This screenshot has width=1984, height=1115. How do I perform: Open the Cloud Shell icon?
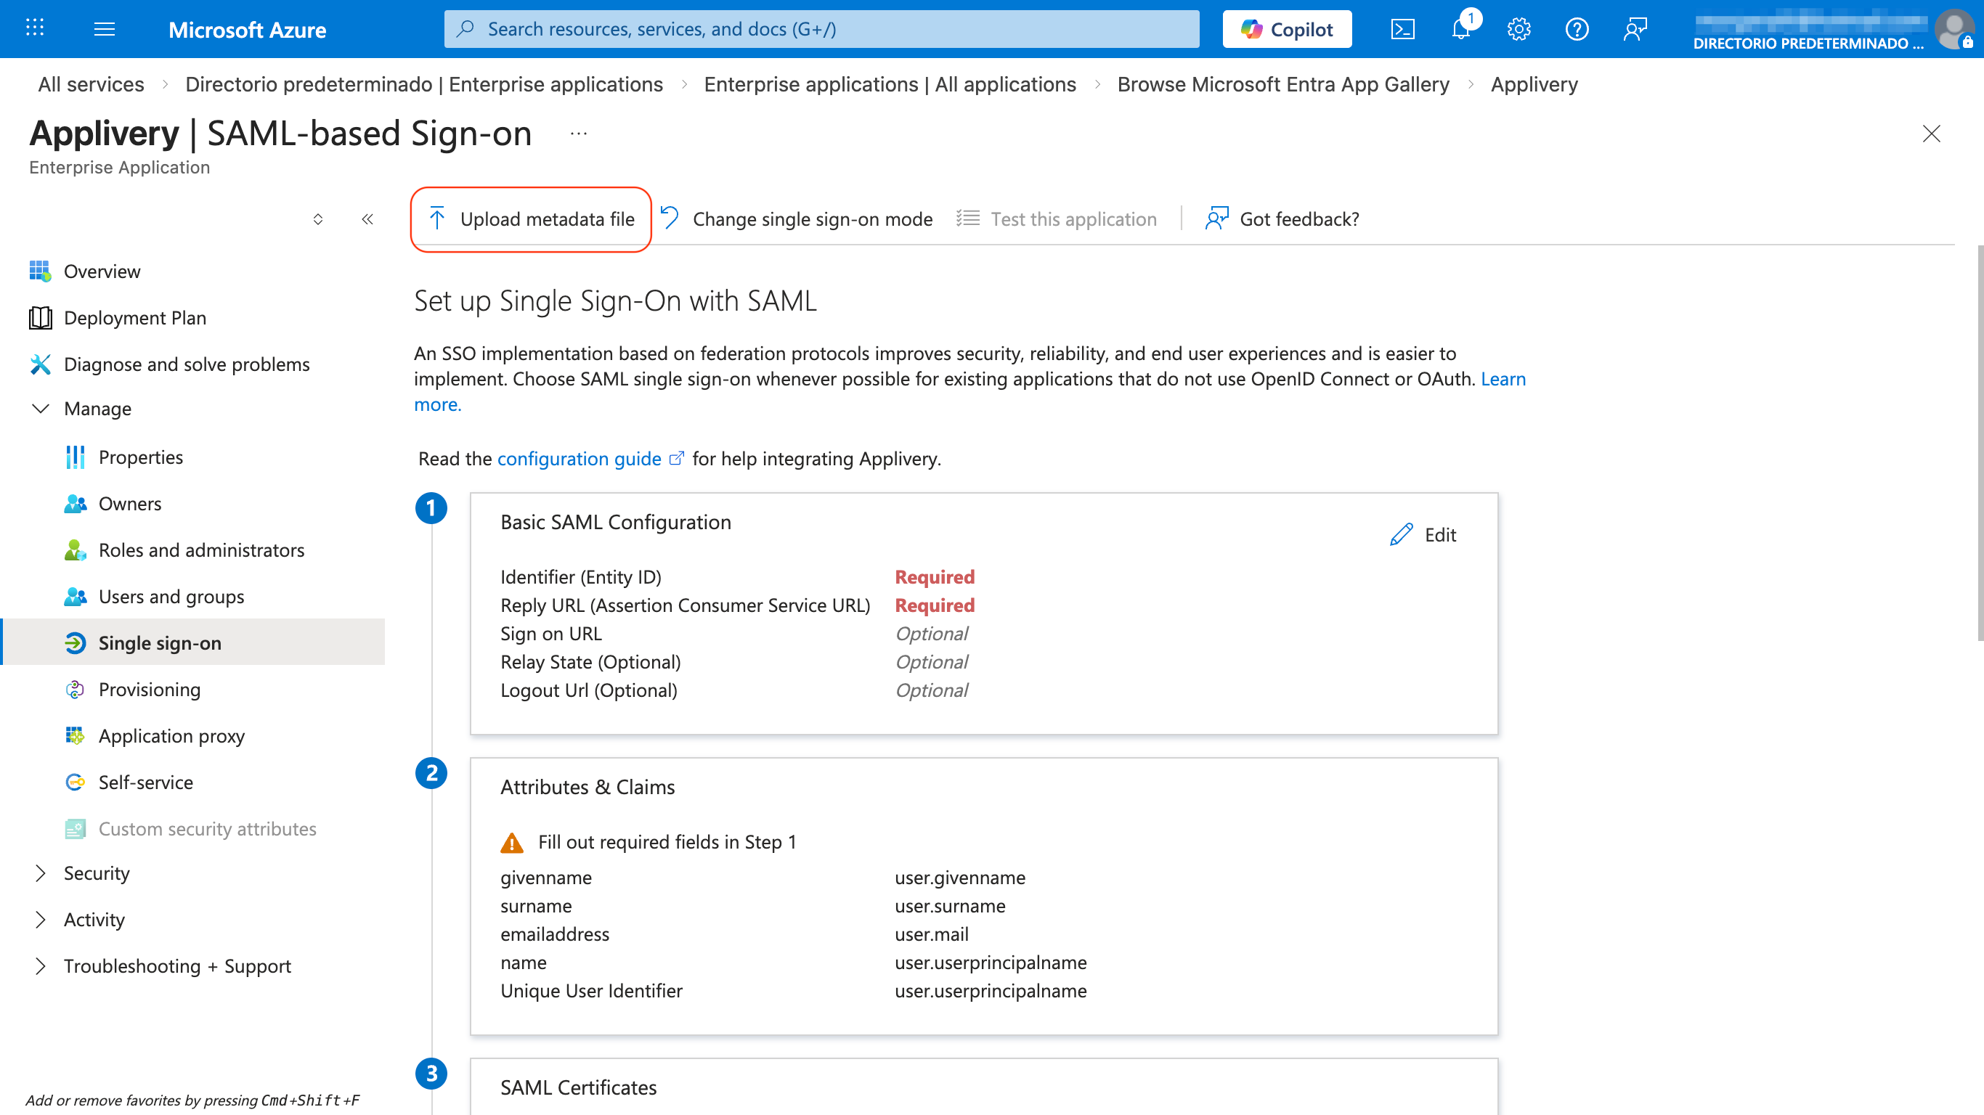(x=1403, y=28)
